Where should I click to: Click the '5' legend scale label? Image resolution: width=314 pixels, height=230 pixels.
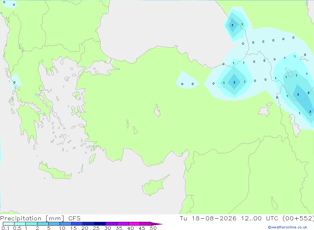[x=49, y=228]
